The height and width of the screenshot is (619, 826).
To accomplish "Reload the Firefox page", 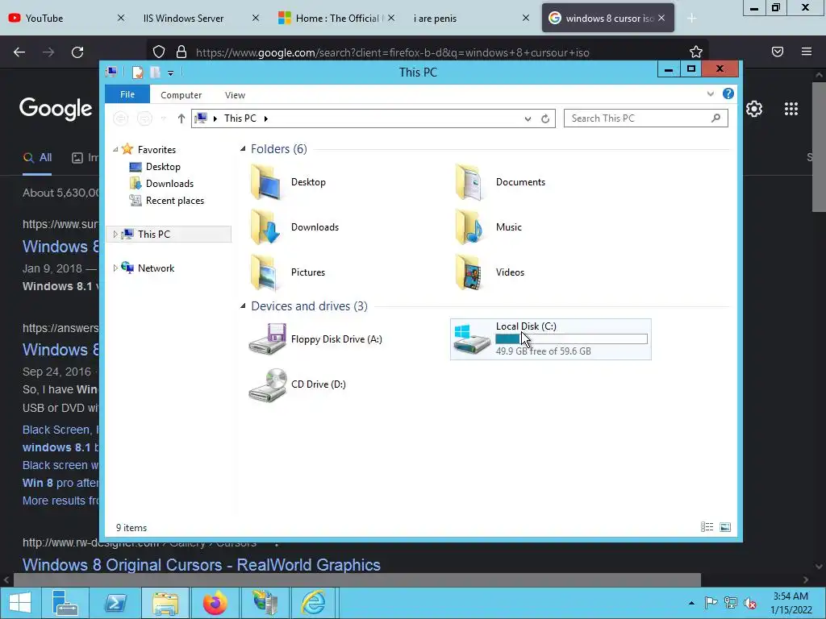I will (77, 52).
